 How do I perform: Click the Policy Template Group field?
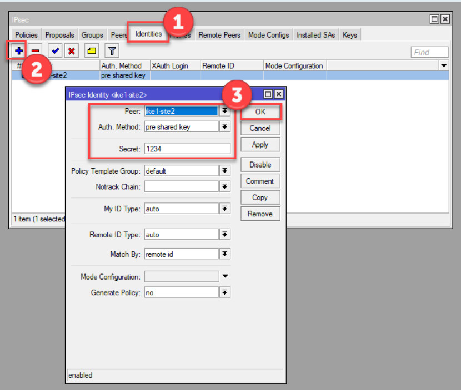coord(182,171)
